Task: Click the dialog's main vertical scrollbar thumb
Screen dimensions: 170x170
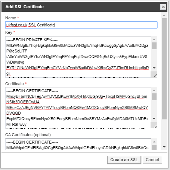Action: [x=164, y=69]
